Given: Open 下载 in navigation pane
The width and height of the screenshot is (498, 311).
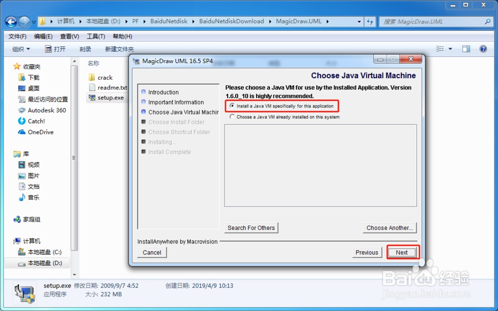Looking at the screenshot, I should pyautogui.click(x=29, y=78).
